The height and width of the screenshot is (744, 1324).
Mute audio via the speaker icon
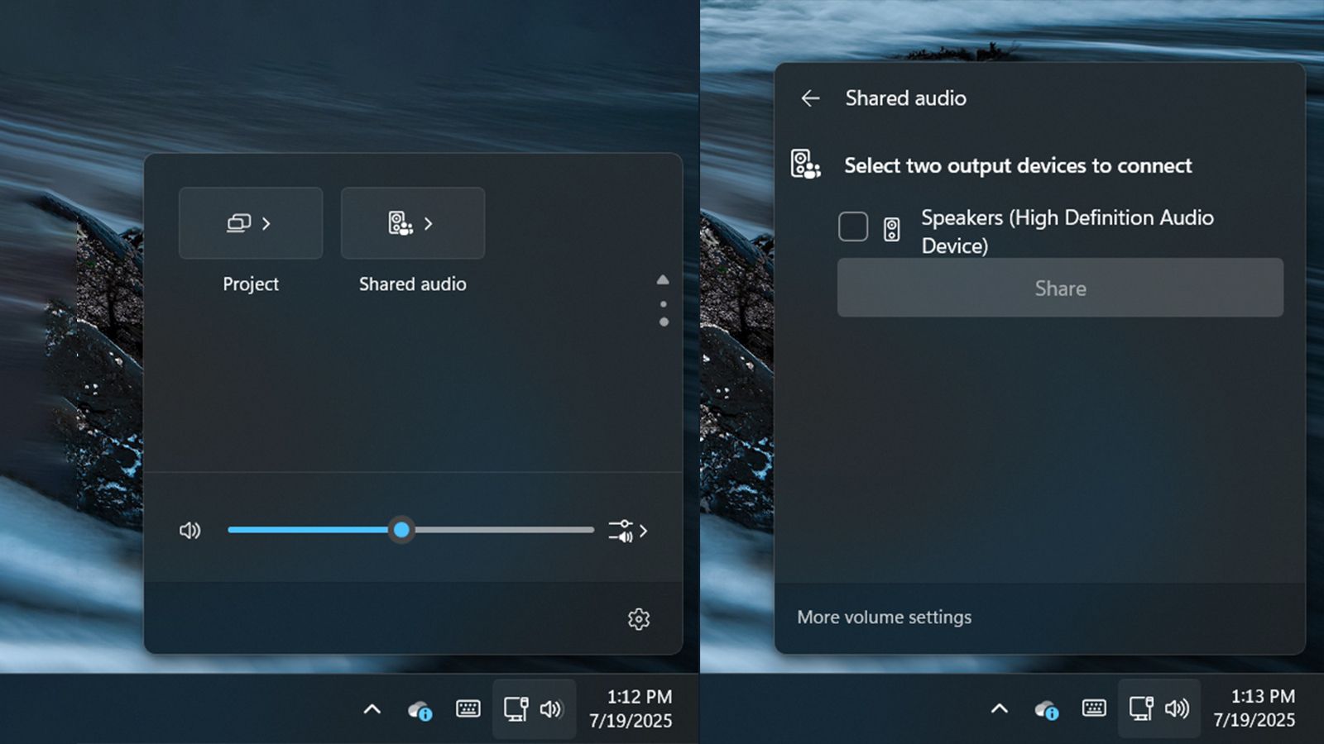click(x=189, y=530)
